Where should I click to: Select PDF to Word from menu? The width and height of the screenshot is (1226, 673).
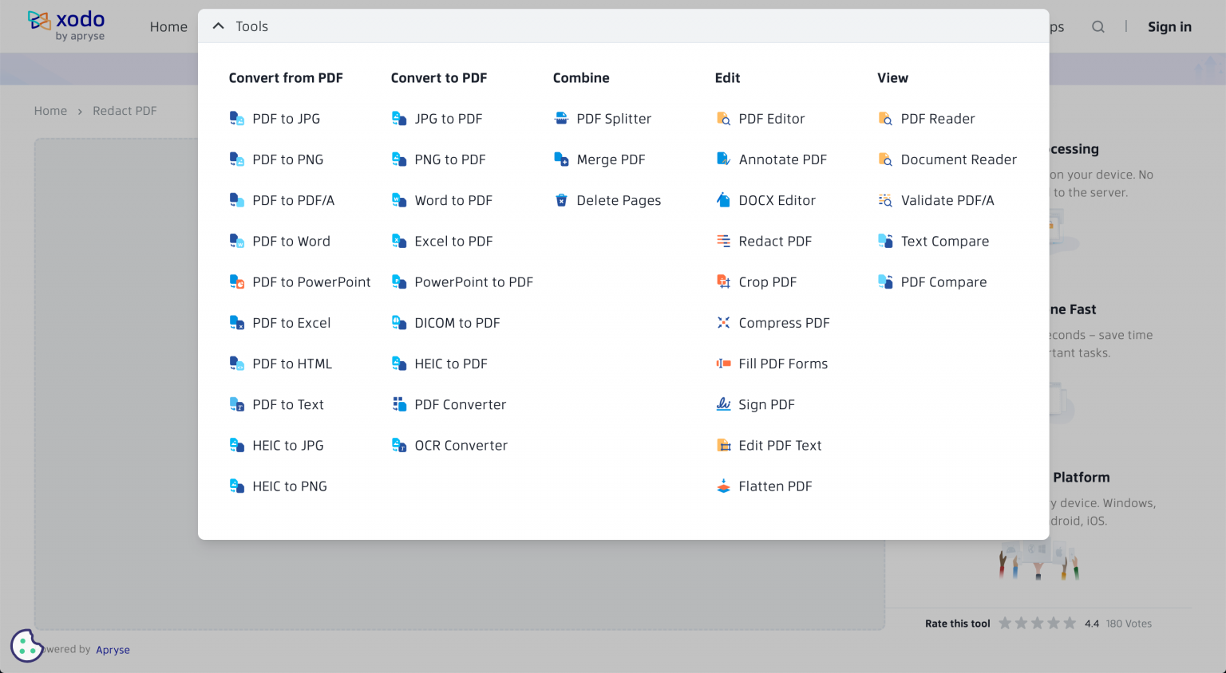[291, 241]
